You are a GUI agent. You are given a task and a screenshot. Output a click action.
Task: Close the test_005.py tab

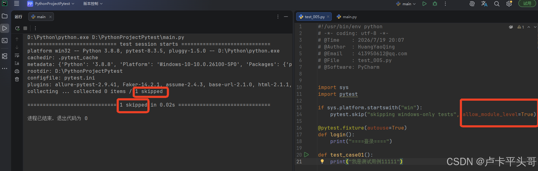click(x=328, y=17)
